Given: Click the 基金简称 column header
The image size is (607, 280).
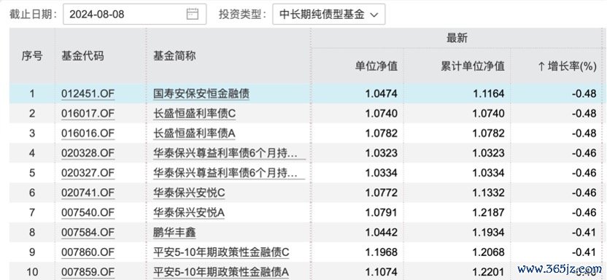Looking at the screenshot, I should click(174, 56).
